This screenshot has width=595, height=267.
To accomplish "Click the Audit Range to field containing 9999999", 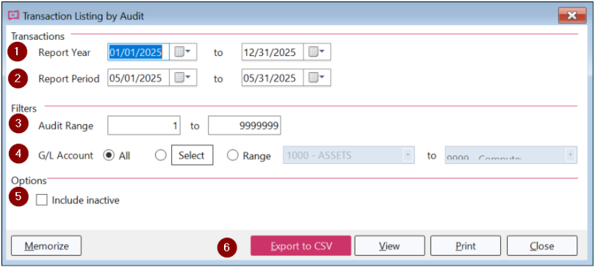I will pos(245,125).
